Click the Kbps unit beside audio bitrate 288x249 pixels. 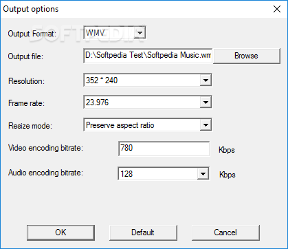[x=228, y=175]
